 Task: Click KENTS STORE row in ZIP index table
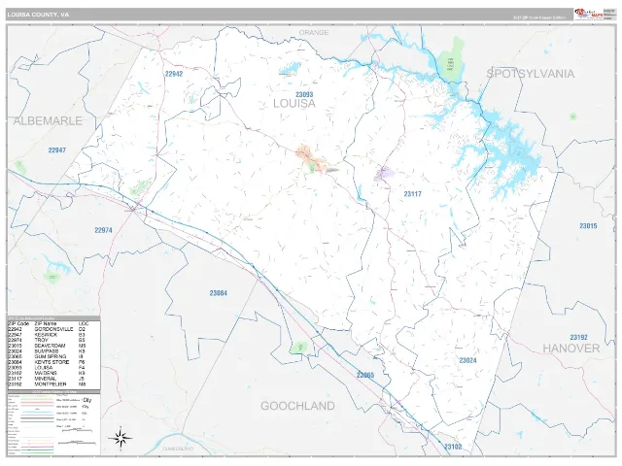tap(48, 362)
